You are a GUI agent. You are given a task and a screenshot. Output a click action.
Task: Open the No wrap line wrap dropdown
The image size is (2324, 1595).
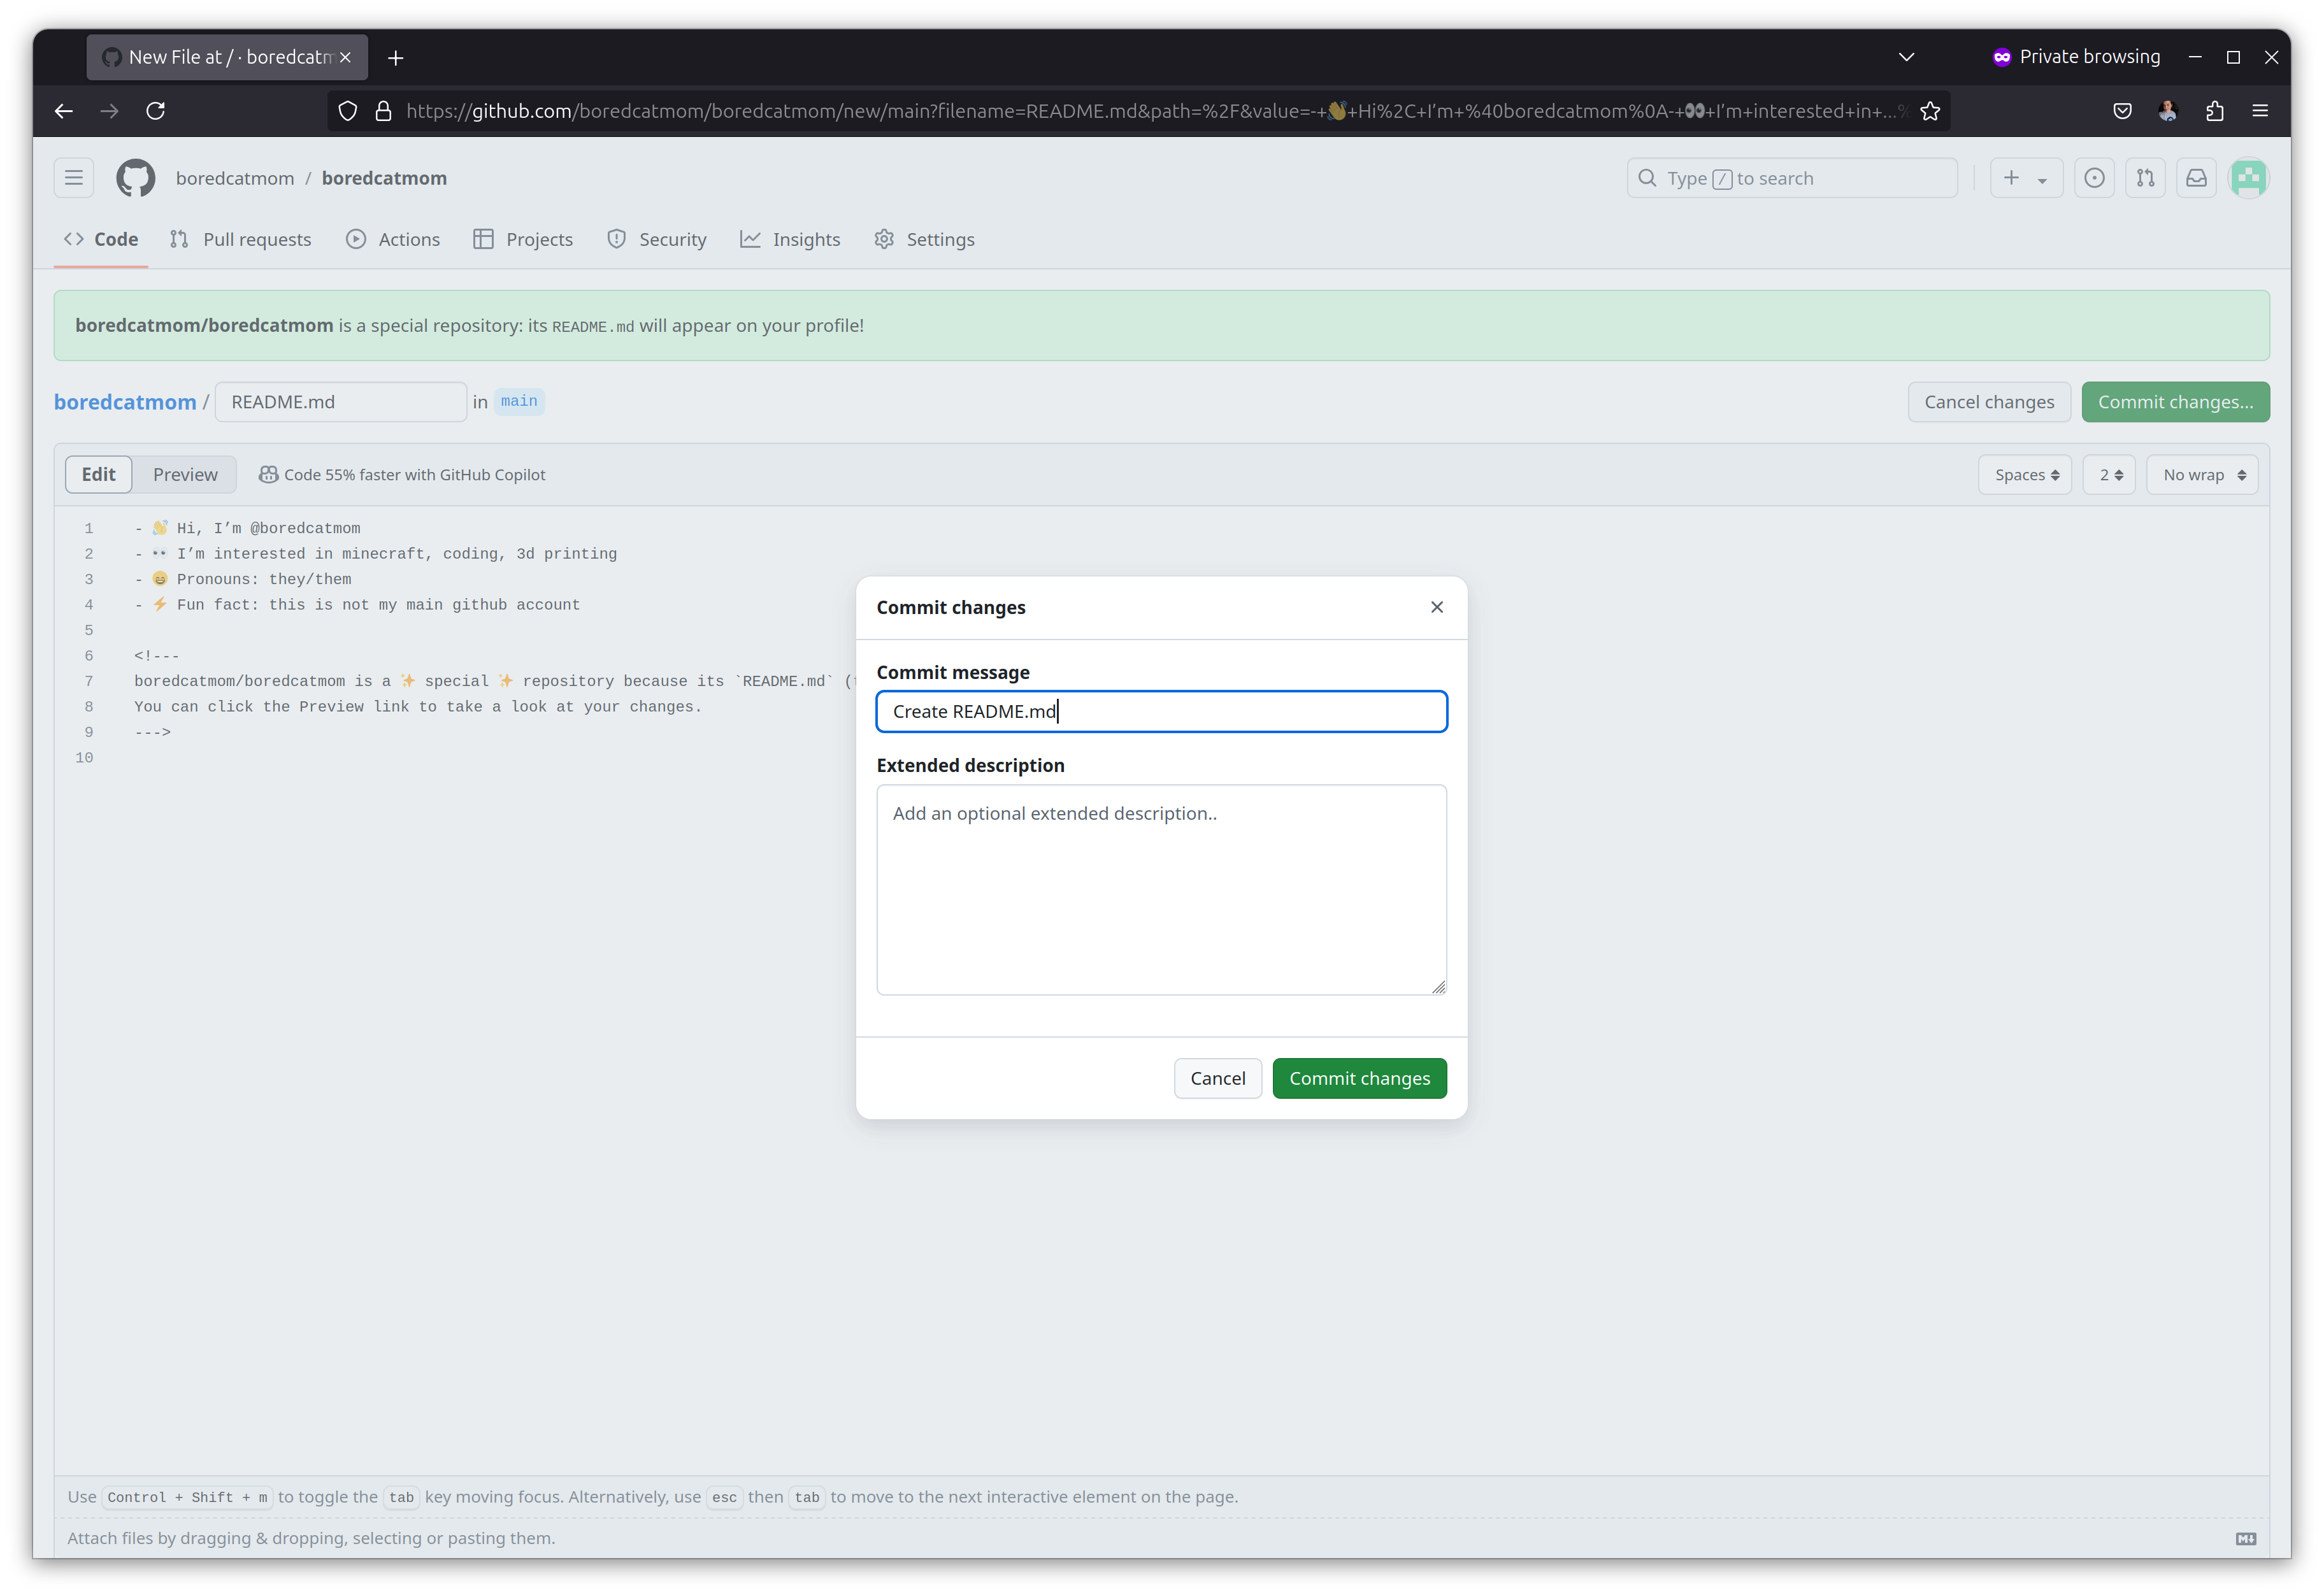2203,475
